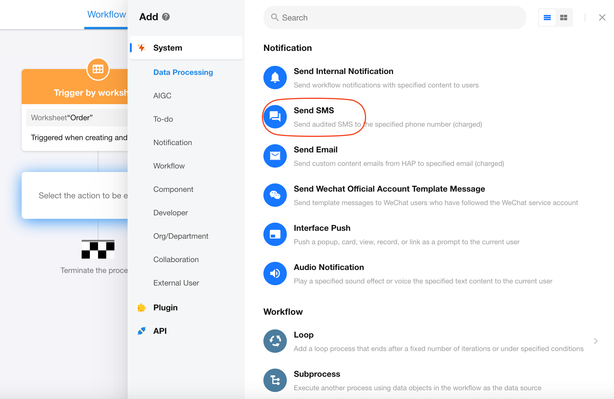Focus the Search input field

pyautogui.click(x=395, y=18)
